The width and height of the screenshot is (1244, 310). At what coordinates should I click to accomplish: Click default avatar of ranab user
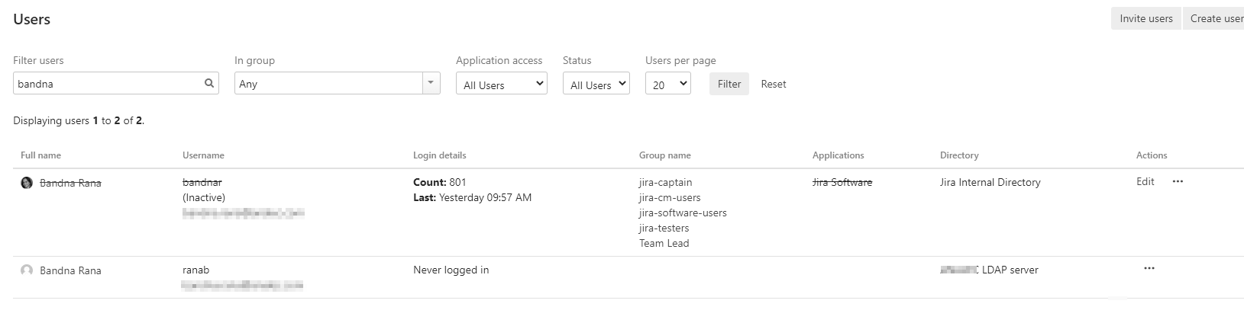[x=27, y=270]
